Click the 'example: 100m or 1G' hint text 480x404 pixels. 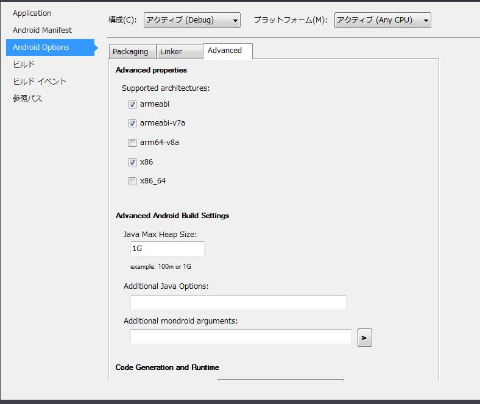(x=161, y=266)
